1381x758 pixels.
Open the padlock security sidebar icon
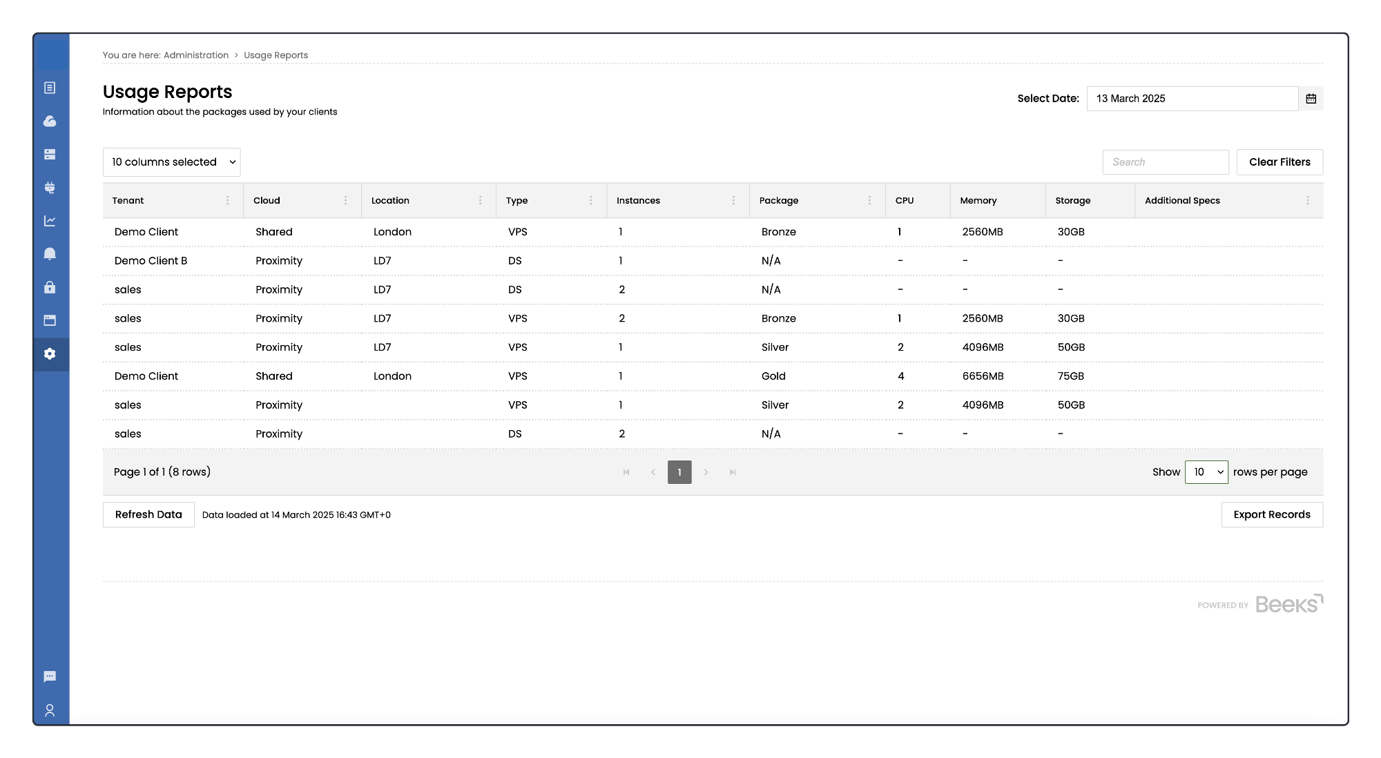pos(50,287)
